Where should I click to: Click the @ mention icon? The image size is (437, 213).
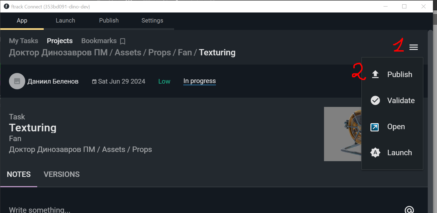[409, 210]
